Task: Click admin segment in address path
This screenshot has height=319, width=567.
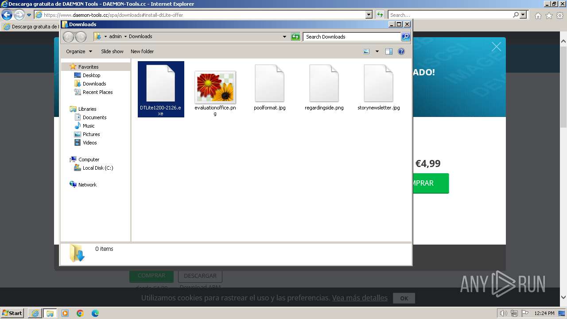Action: tap(115, 37)
